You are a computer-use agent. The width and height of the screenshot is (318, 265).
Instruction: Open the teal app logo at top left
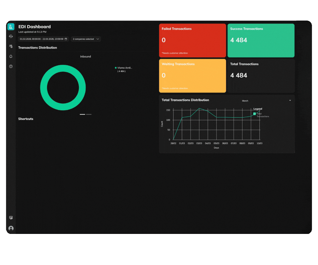pos(11,26)
